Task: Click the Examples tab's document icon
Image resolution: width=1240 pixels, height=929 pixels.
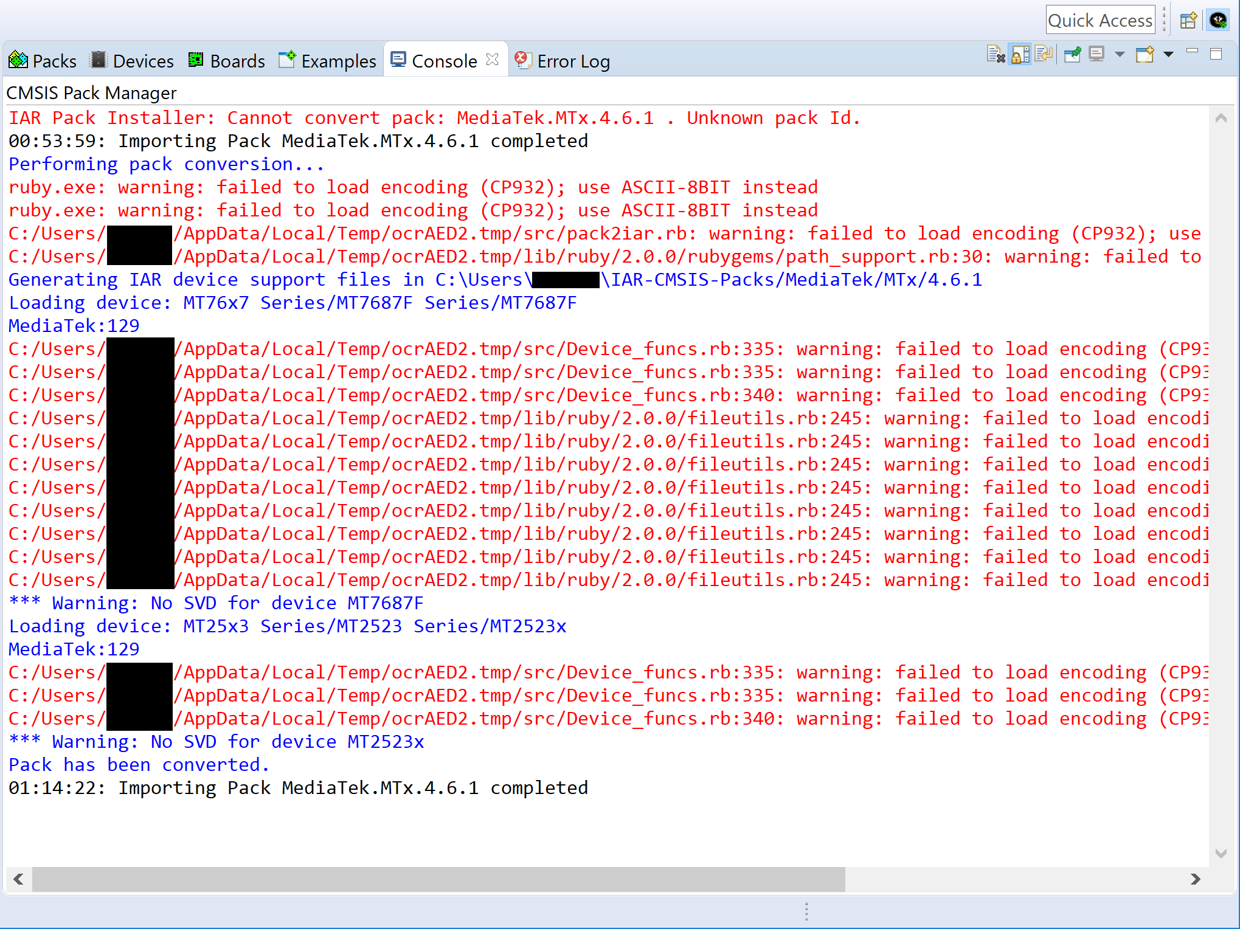Action: coord(287,60)
